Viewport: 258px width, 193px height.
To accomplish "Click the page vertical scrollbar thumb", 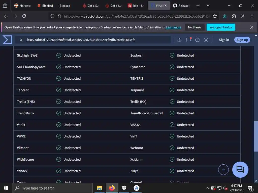I will click(x=255, y=136).
